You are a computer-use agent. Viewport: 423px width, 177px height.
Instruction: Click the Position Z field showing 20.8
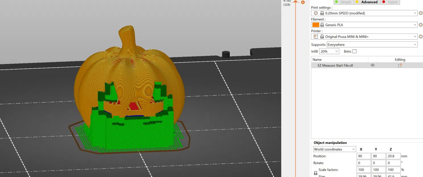[x=393, y=156]
